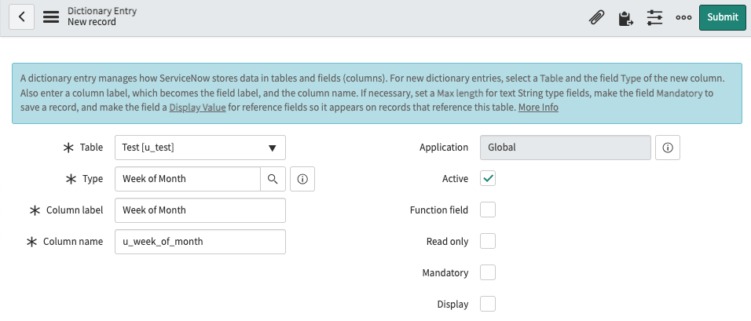Screen dimensions: 751x321
Task: Click the info icon next to Type field
Action: tap(302, 179)
